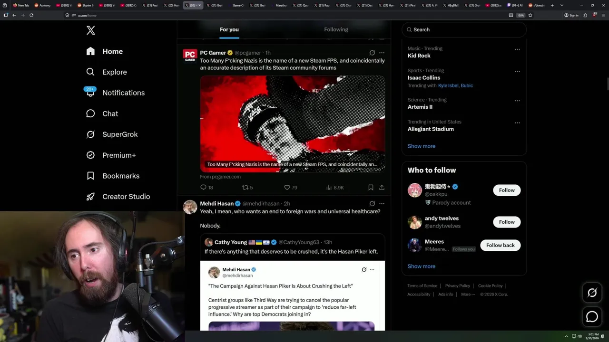Click the taskbar clock showing 5:01 PM
This screenshot has width=609, height=342.
point(593,336)
